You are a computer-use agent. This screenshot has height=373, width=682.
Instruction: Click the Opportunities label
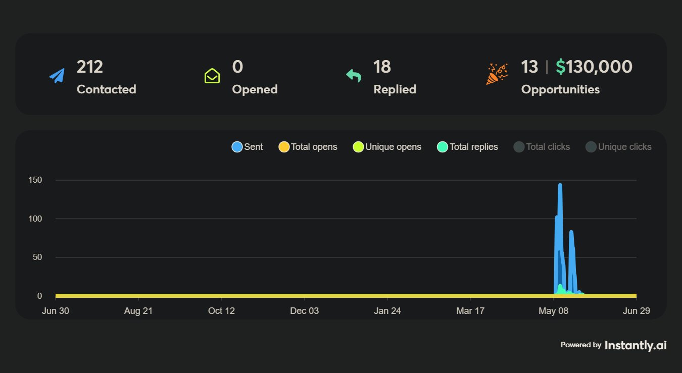tap(561, 89)
